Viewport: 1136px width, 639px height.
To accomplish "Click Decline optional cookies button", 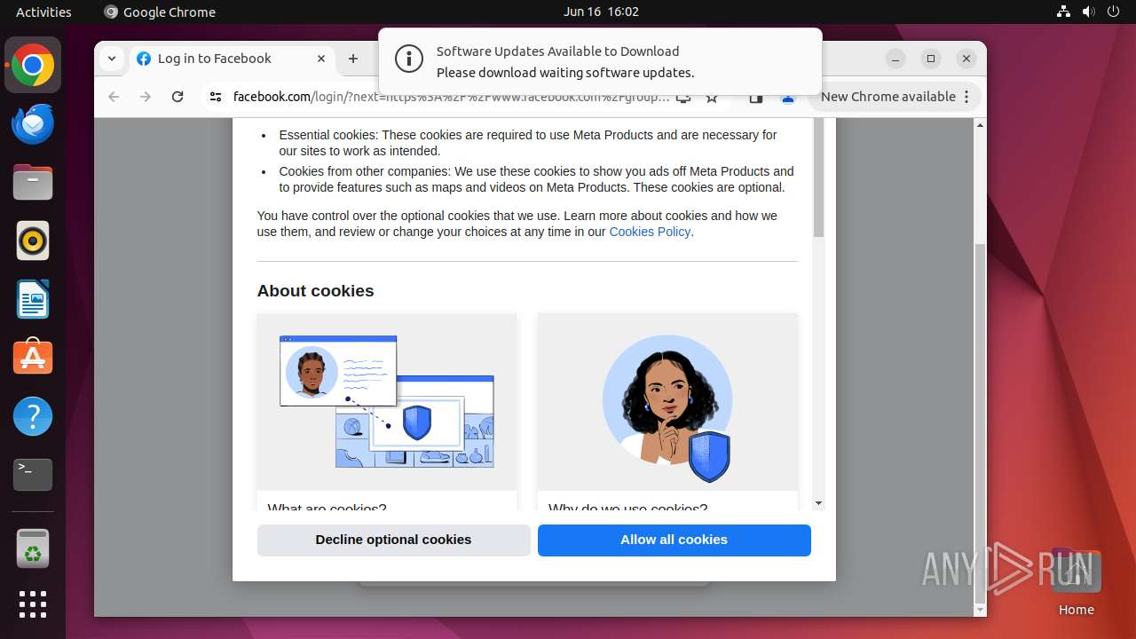I will tap(393, 540).
